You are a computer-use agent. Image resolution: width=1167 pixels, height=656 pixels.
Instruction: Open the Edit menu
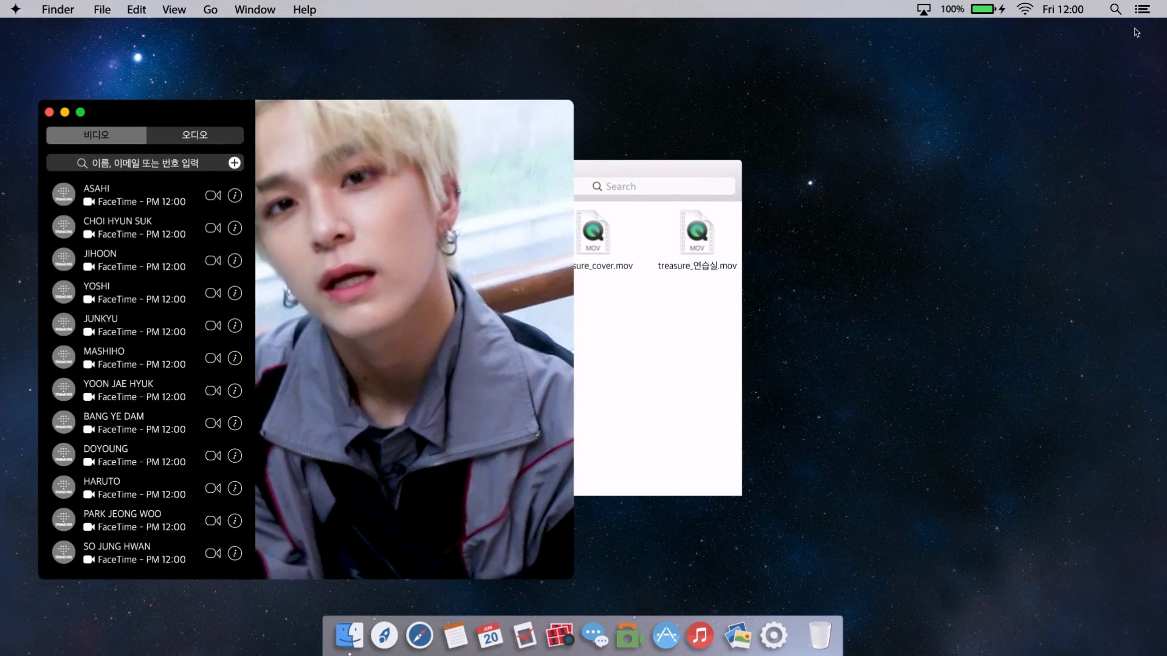point(136,9)
